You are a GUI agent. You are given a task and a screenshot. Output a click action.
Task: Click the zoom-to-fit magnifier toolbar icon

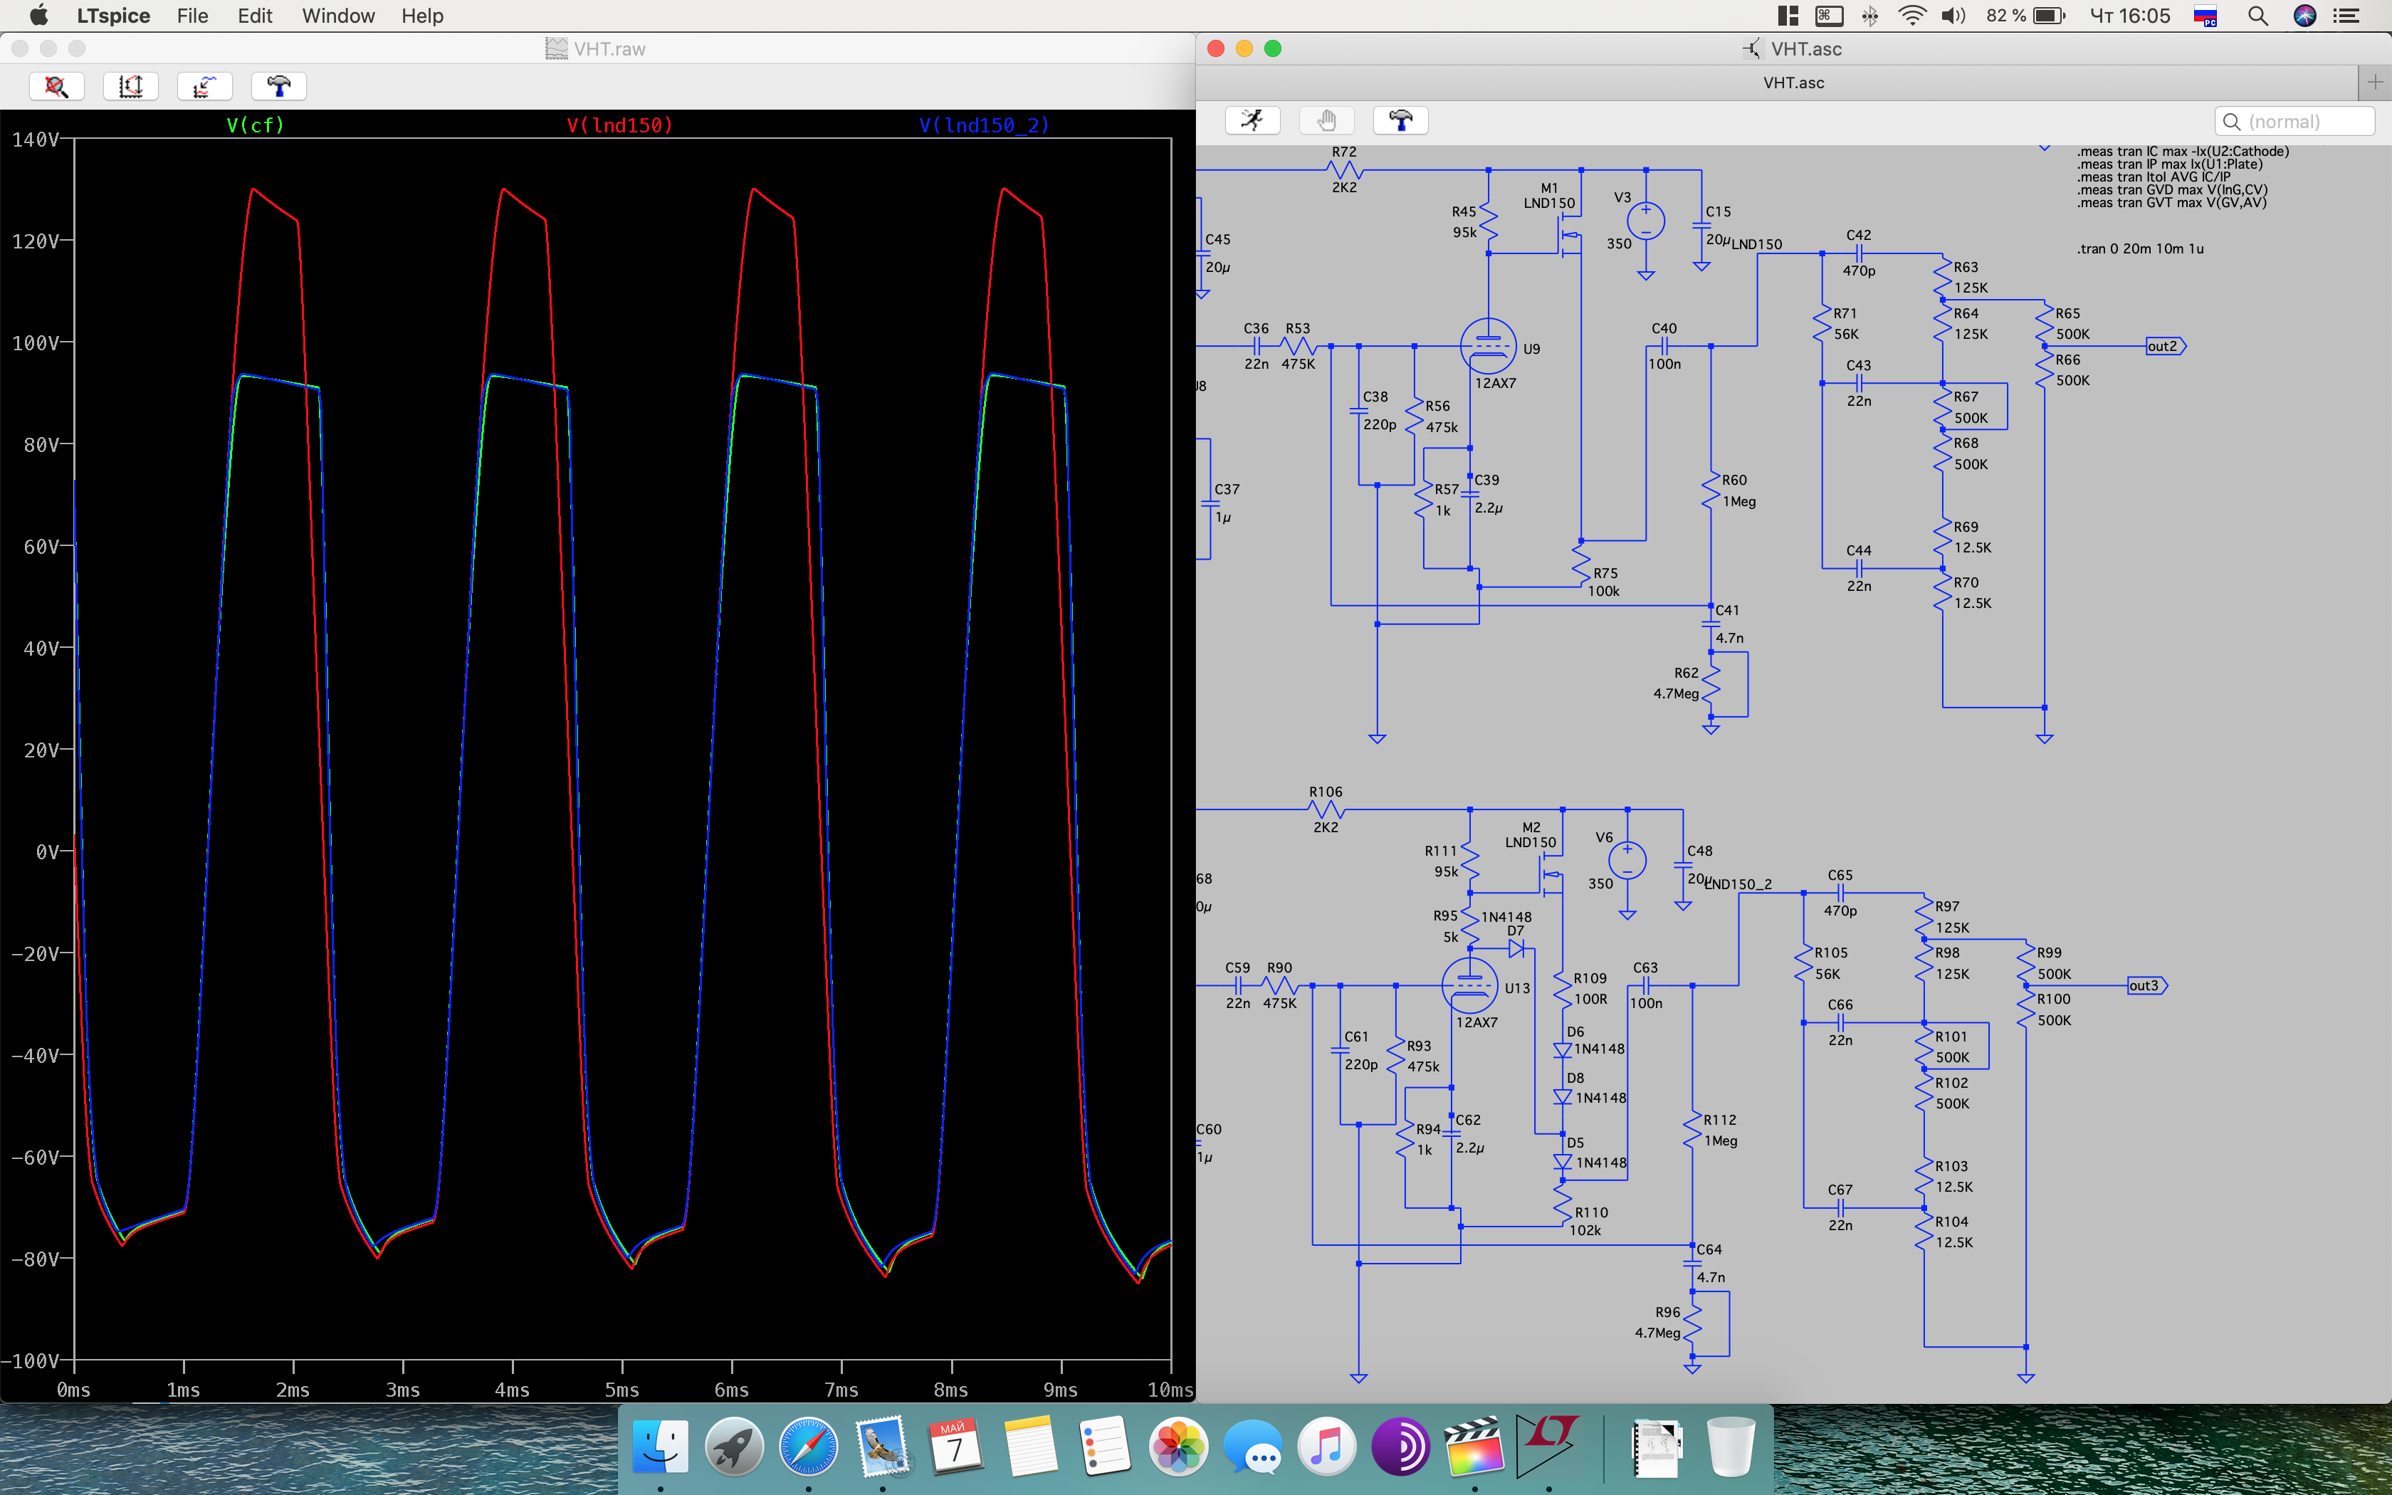point(56,86)
